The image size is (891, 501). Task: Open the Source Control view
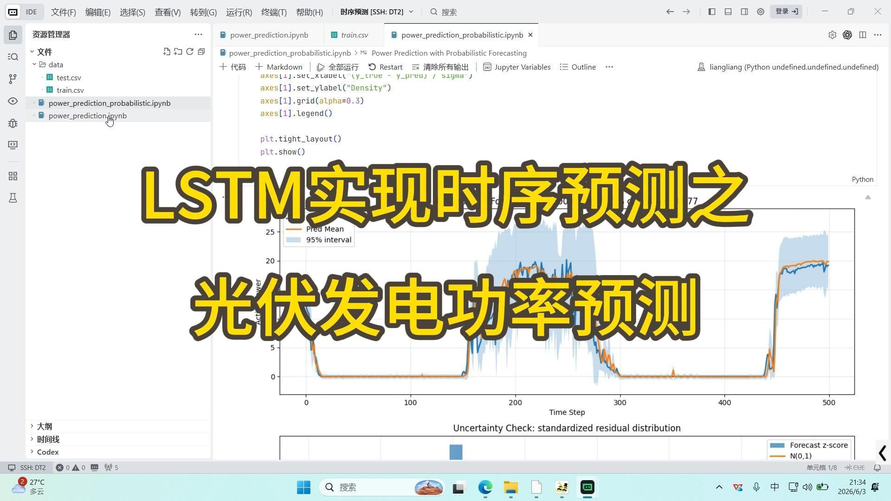(x=13, y=79)
